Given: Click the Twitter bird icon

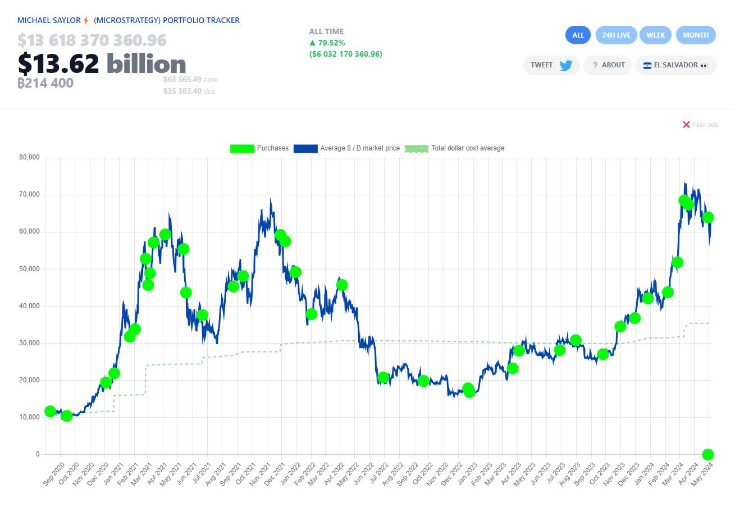Looking at the screenshot, I should (565, 65).
